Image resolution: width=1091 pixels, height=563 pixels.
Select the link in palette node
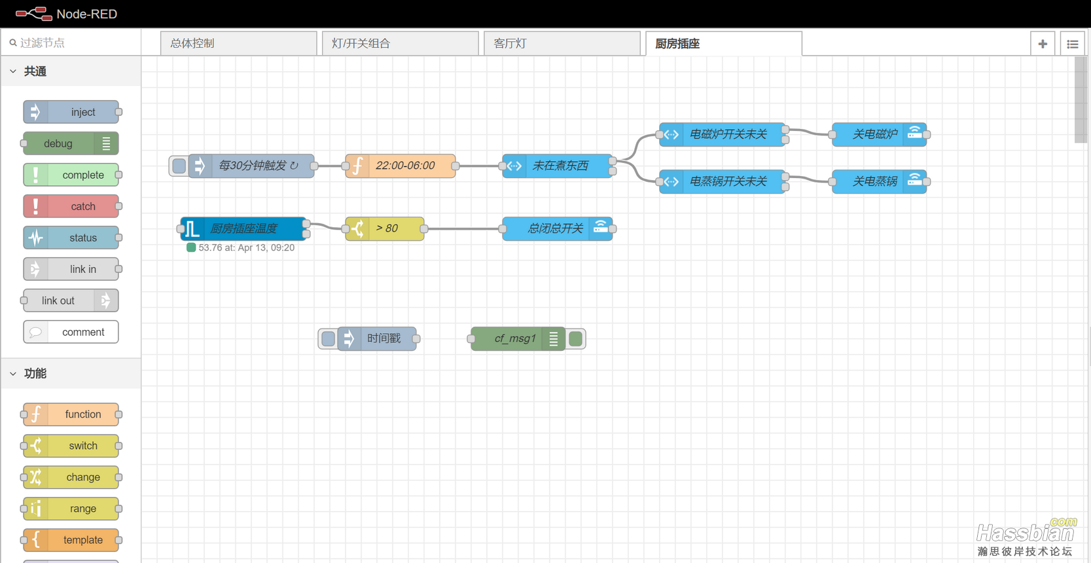point(71,269)
